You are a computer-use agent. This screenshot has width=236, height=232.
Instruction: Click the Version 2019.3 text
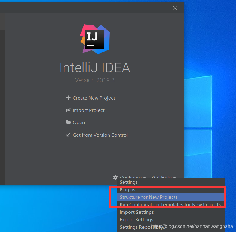click(x=95, y=80)
